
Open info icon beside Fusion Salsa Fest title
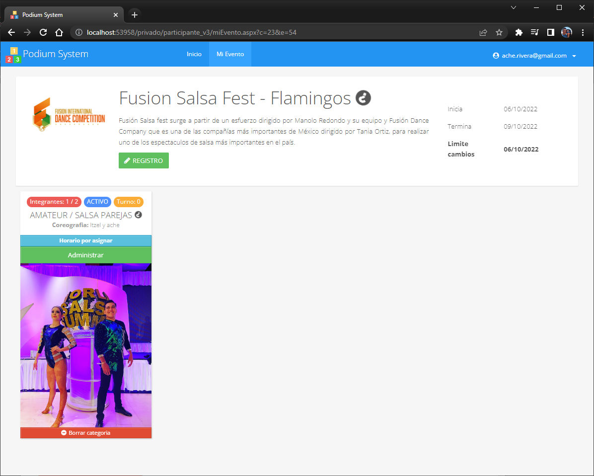tap(363, 98)
